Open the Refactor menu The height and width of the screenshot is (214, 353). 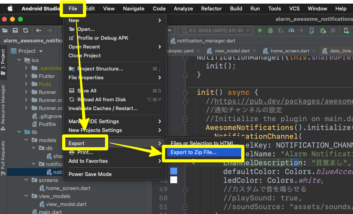(x=211, y=8)
